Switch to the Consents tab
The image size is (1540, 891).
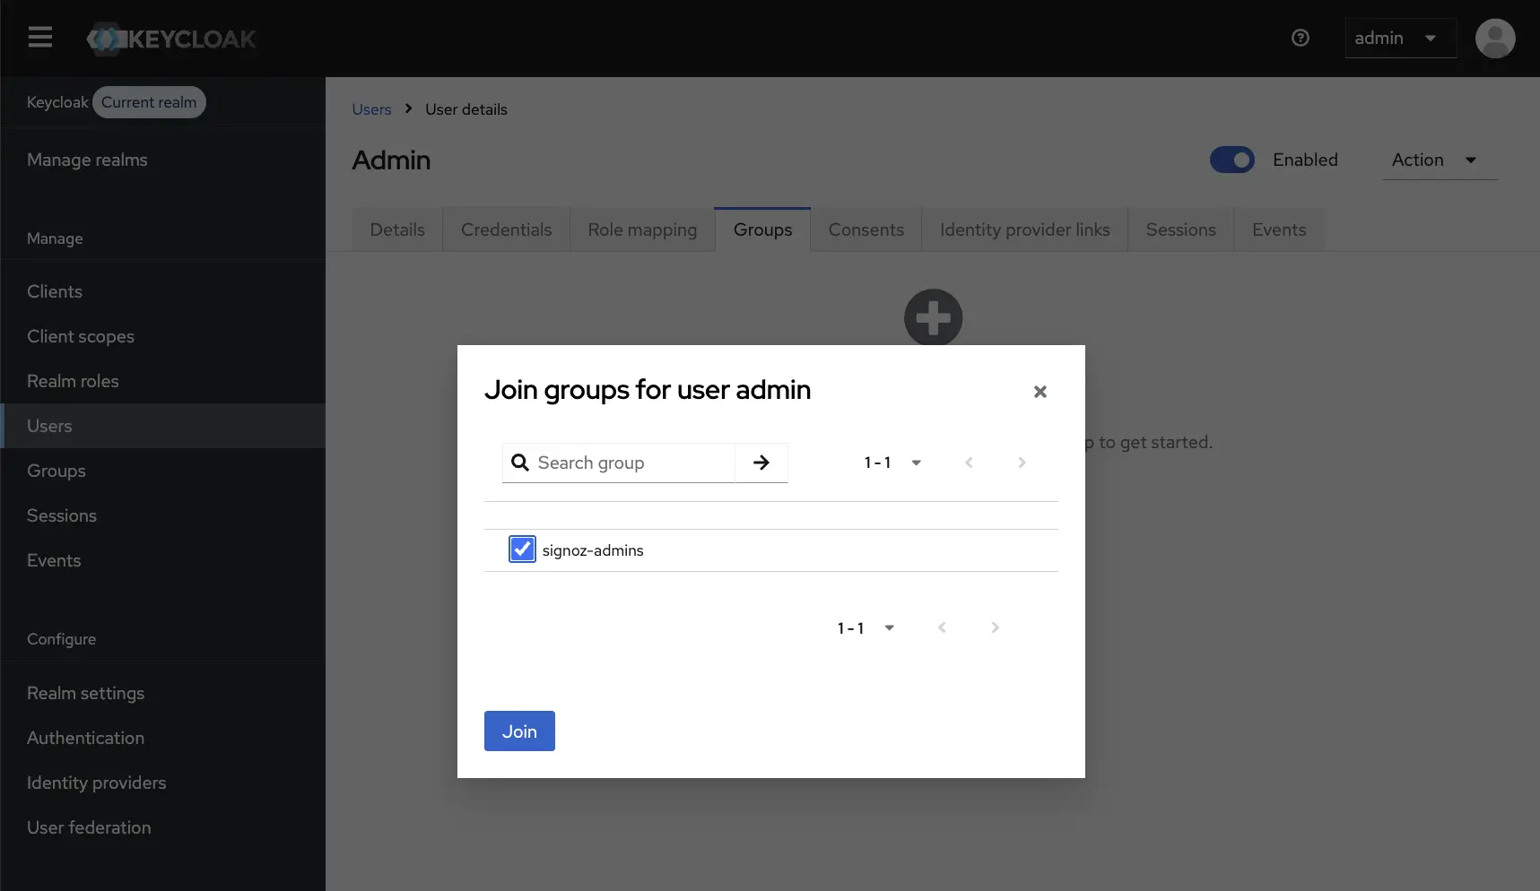(x=866, y=229)
